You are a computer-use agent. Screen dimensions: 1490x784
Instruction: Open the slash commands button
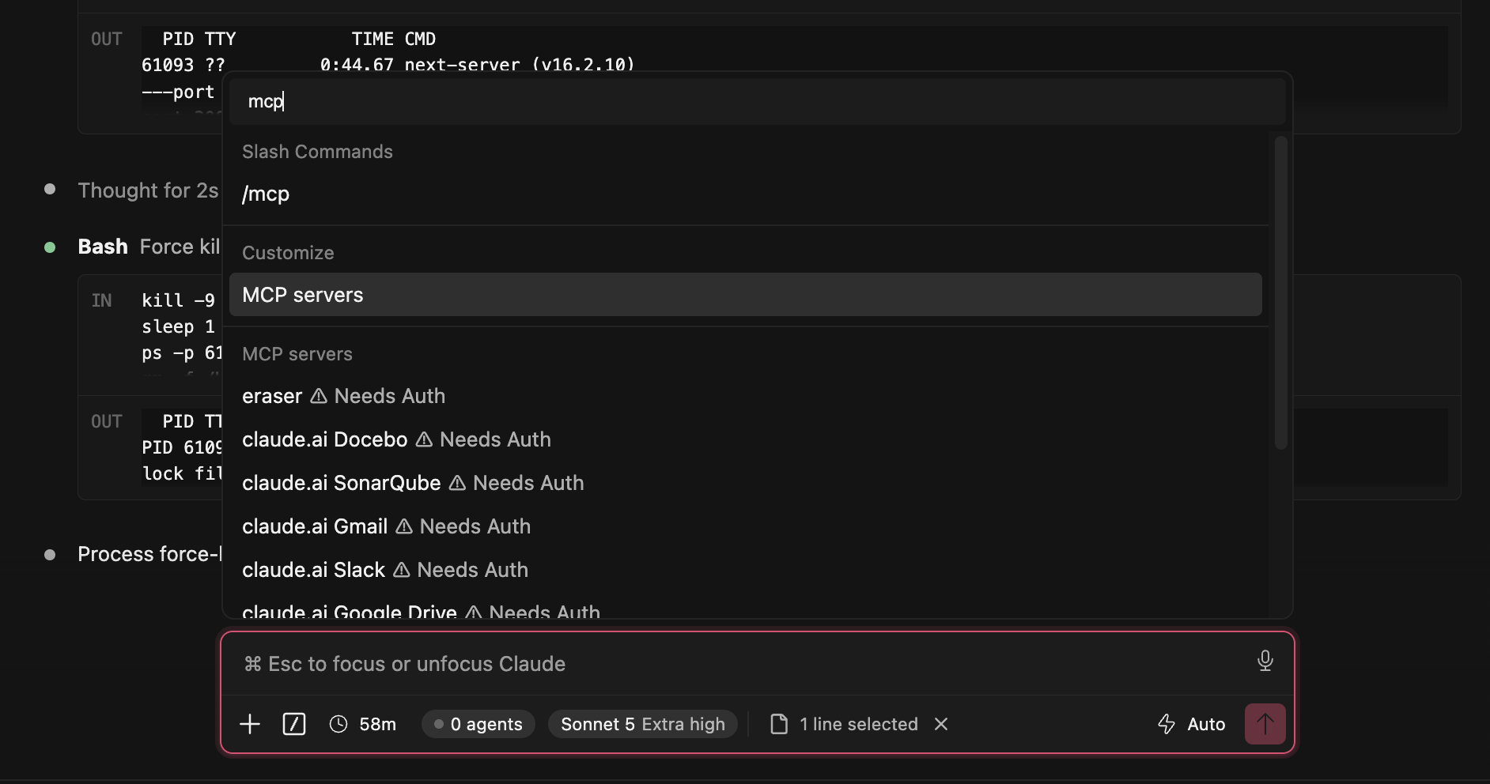[x=294, y=724]
